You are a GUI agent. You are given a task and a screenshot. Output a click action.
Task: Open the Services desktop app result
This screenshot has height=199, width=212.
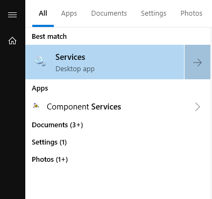pos(105,62)
